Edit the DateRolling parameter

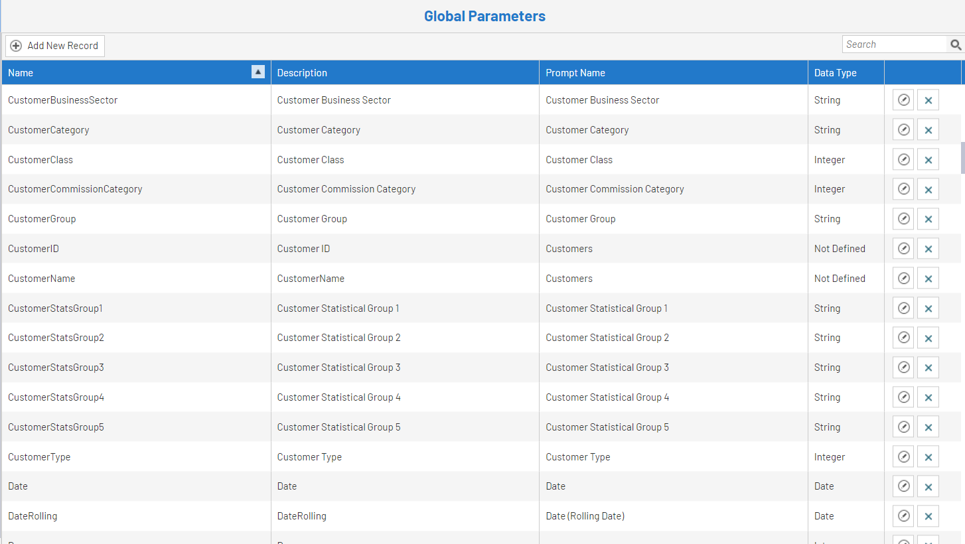click(x=903, y=516)
